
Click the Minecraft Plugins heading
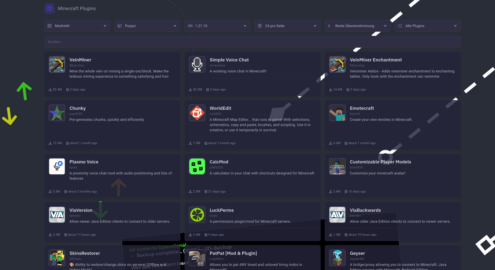pos(77,9)
